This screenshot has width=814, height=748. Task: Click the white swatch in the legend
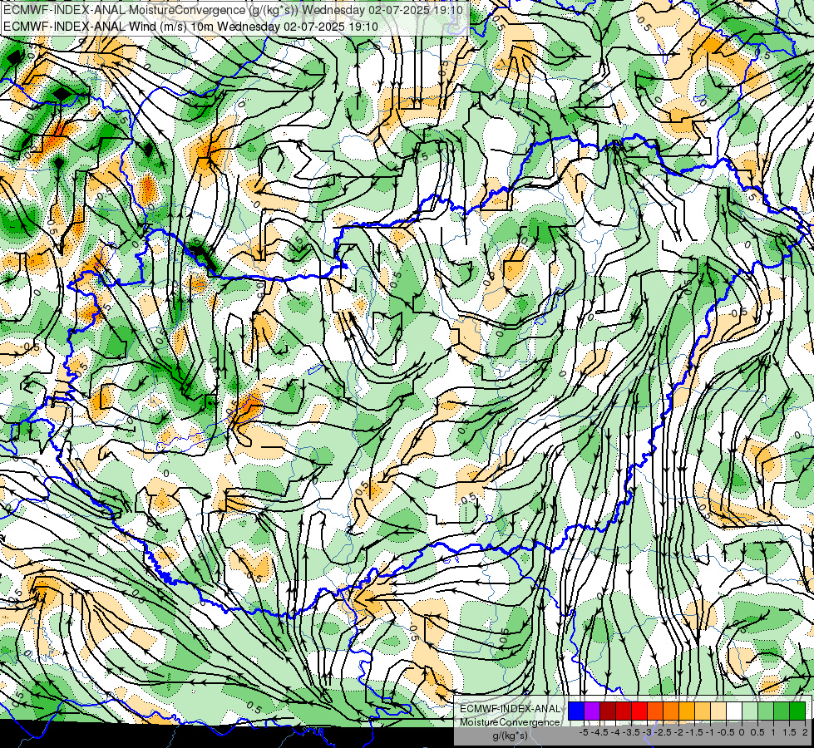click(734, 711)
